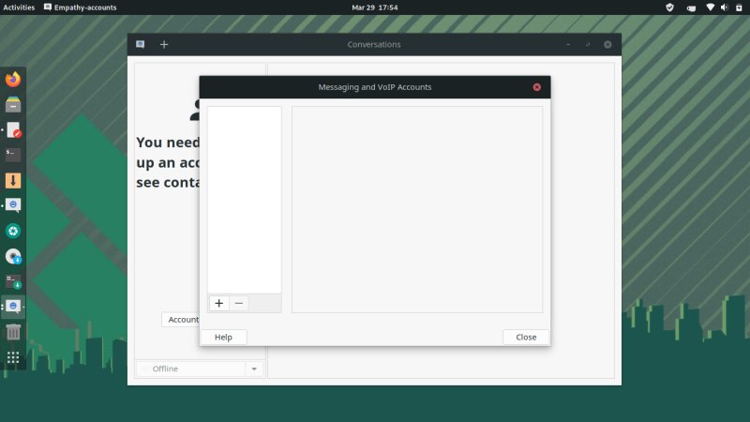Launch the terminal from the dock

tap(13, 155)
